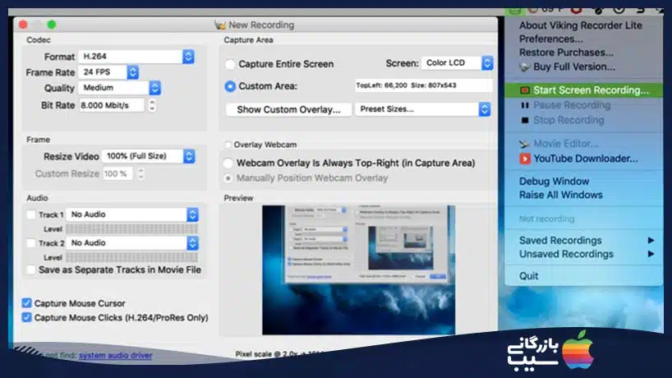
Task: Choose Raise All Windows menu item
Action: click(560, 195)
